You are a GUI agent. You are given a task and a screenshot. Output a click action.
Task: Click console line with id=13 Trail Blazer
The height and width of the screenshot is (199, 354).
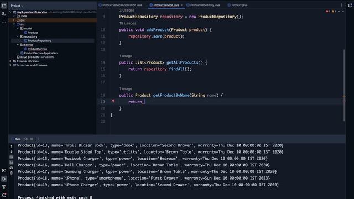(150, 145)
